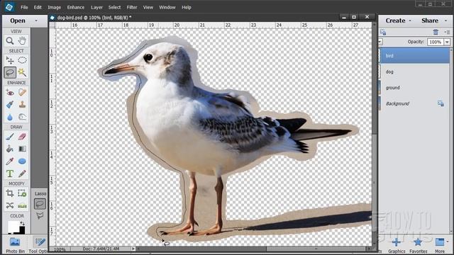
Task: Open the blend mode dropdown
Action: [x=380, y=42]
